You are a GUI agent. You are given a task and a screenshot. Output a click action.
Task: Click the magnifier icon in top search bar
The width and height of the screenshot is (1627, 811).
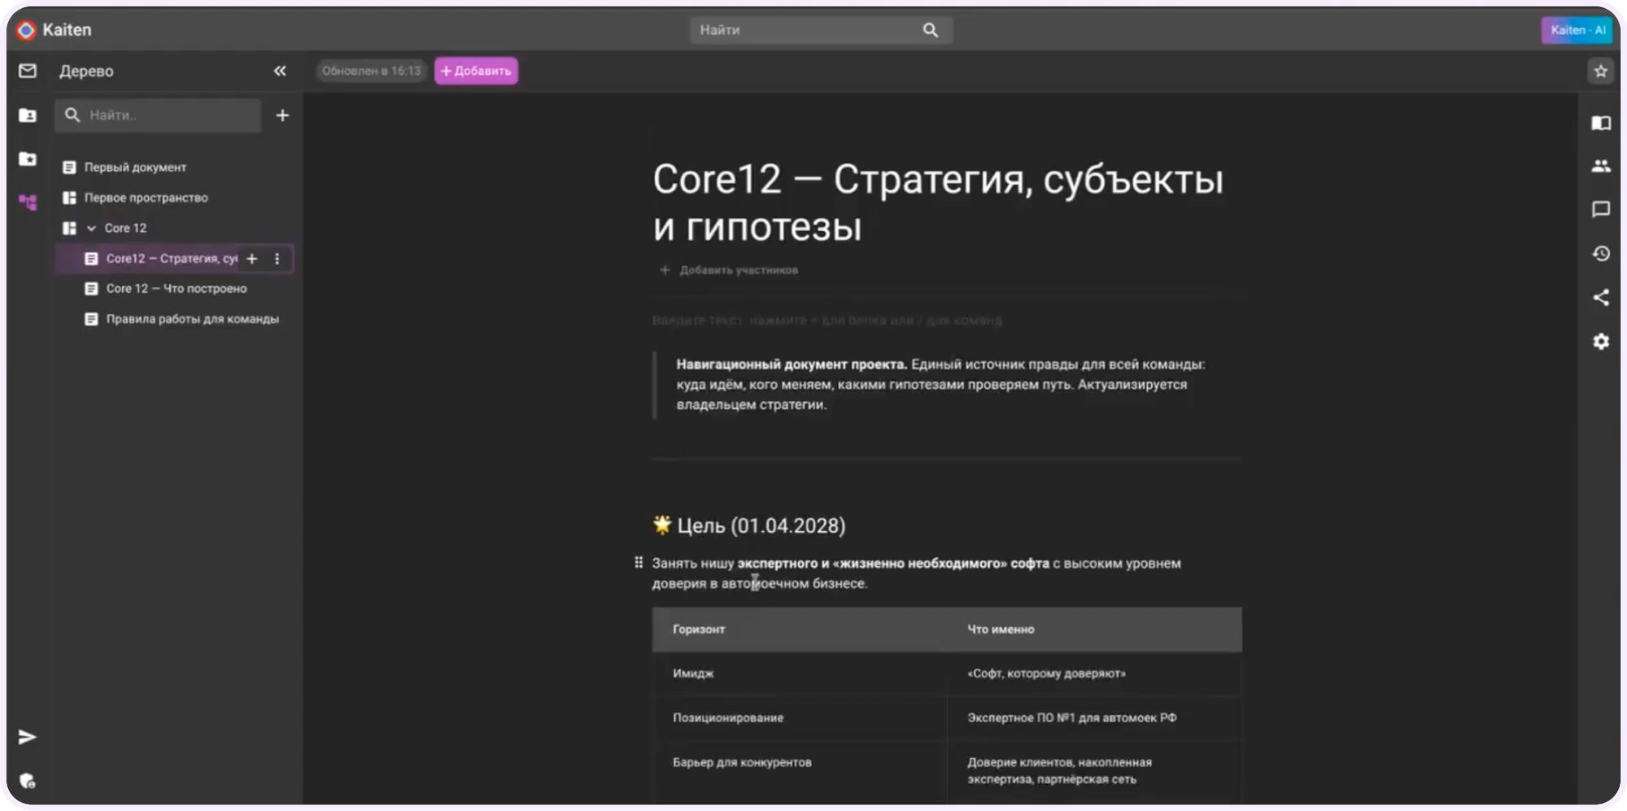pos(931,30)
